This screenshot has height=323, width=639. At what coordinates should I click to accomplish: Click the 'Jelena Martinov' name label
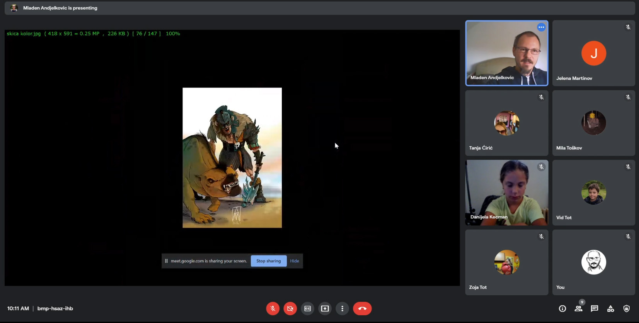point(574,78)
